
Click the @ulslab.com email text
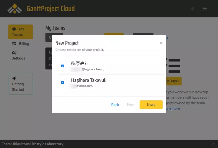[x=85, y=86]
